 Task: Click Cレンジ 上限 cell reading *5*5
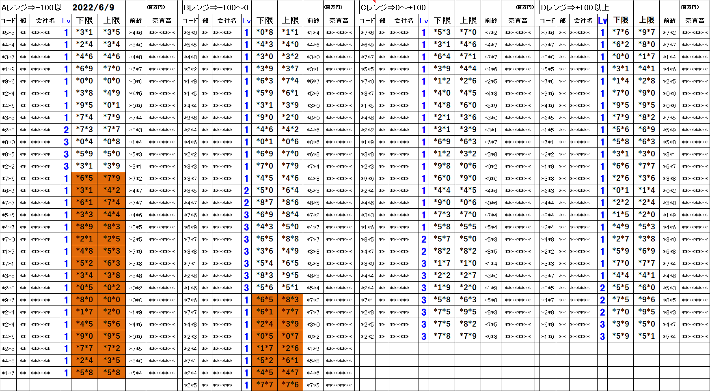[468, 226]
